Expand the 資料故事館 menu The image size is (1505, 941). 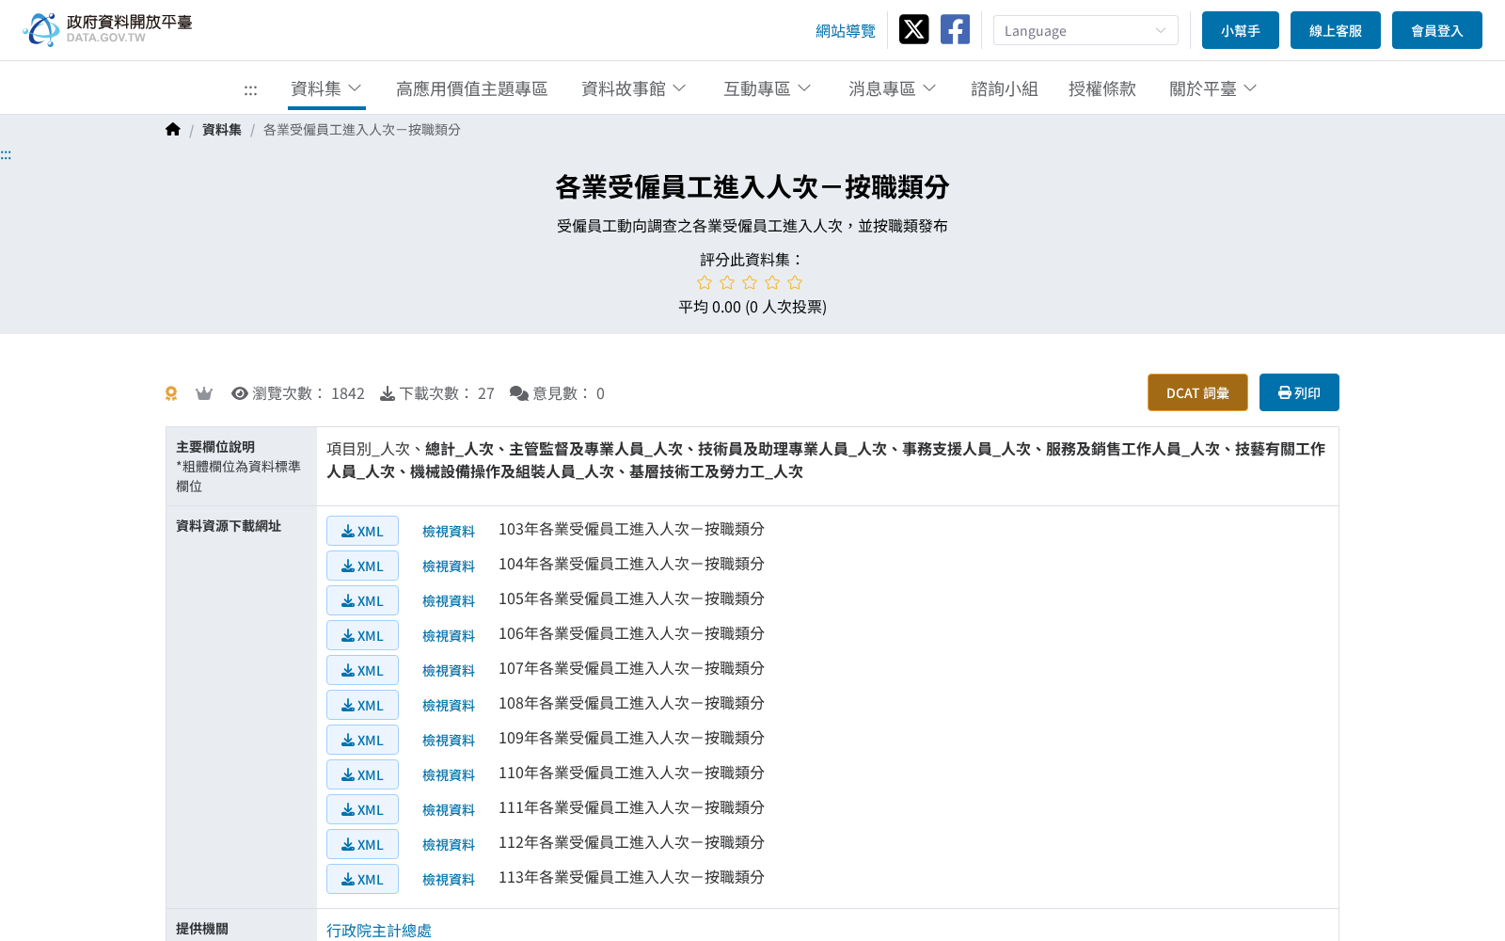(634, 88)
